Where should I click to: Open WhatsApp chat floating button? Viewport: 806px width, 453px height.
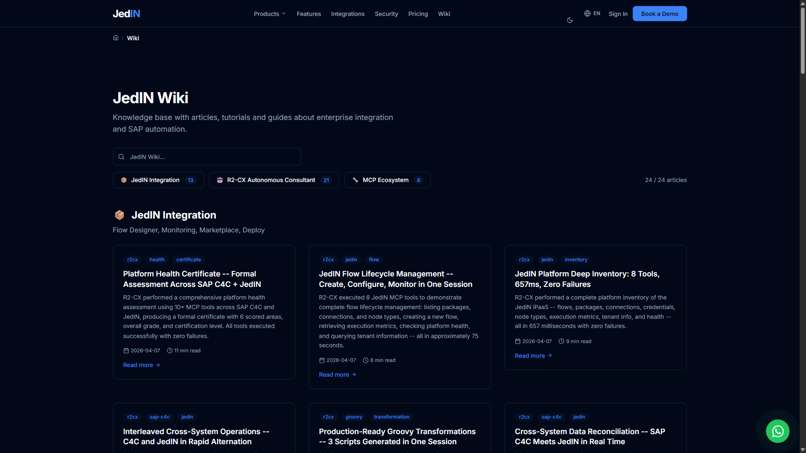click(777, 431)
